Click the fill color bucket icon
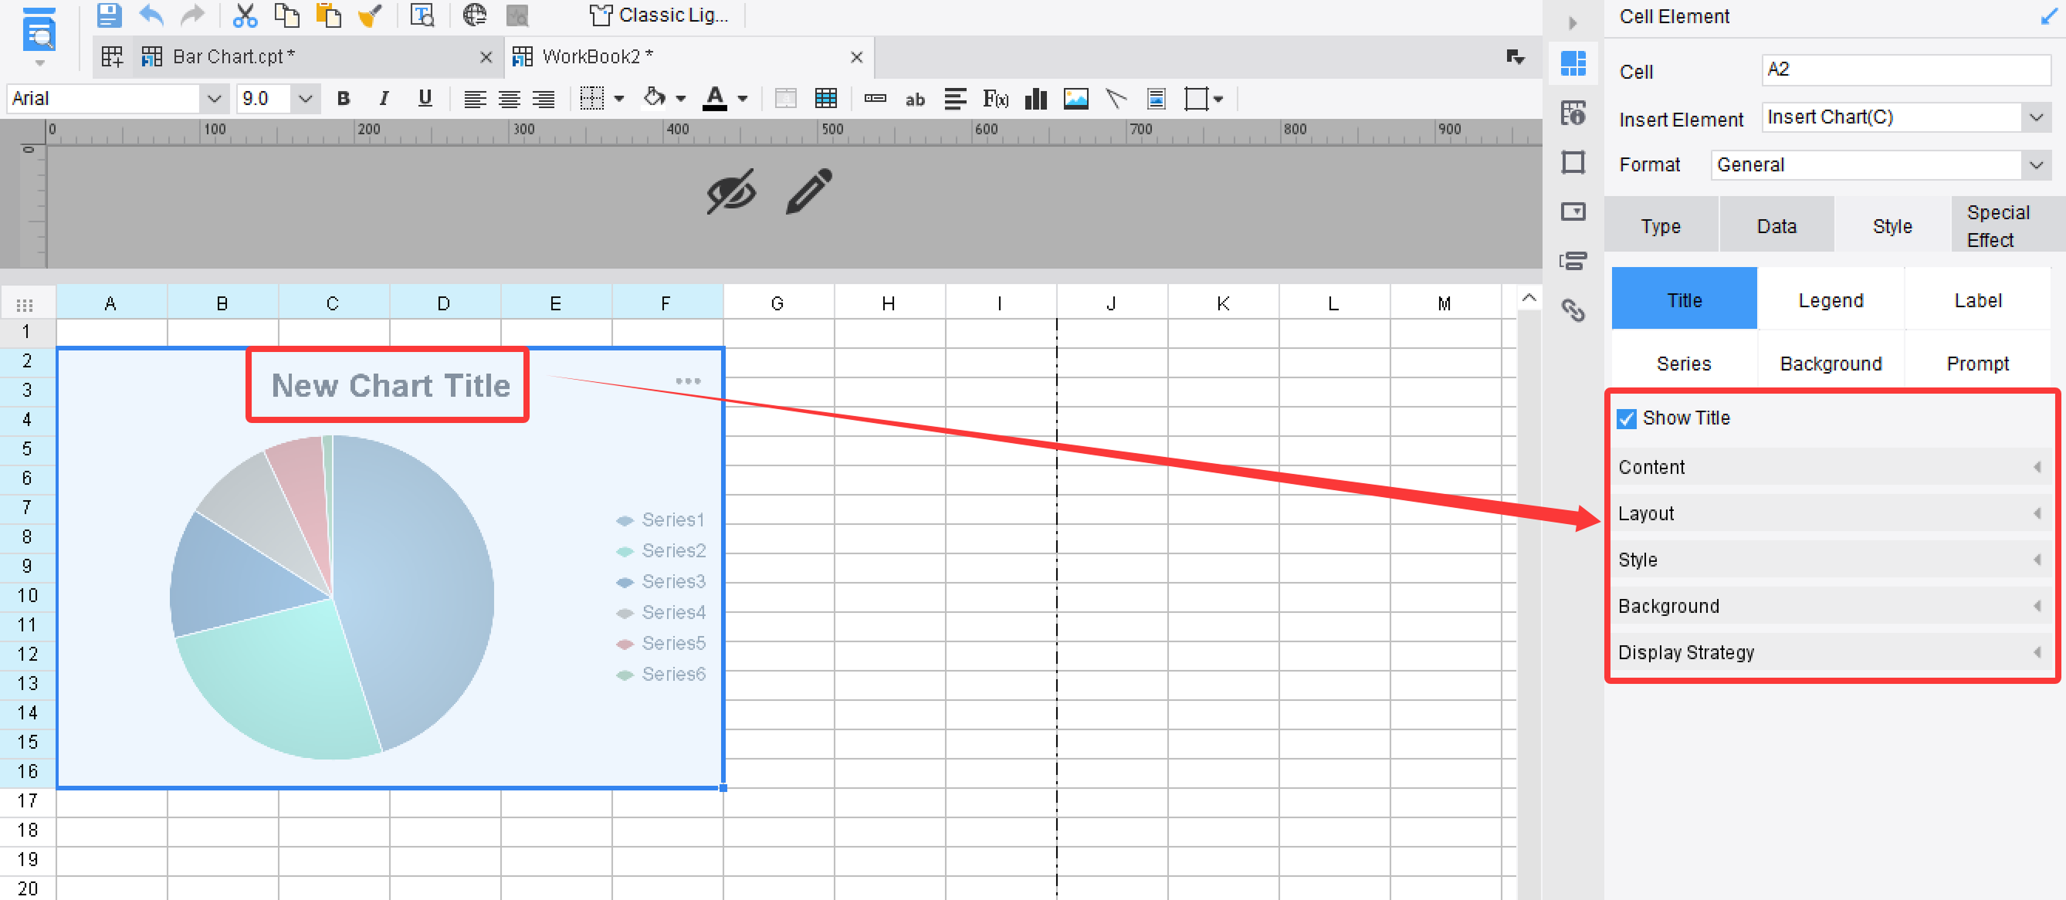The image size is (2066, 900). (x=655, y=98)
